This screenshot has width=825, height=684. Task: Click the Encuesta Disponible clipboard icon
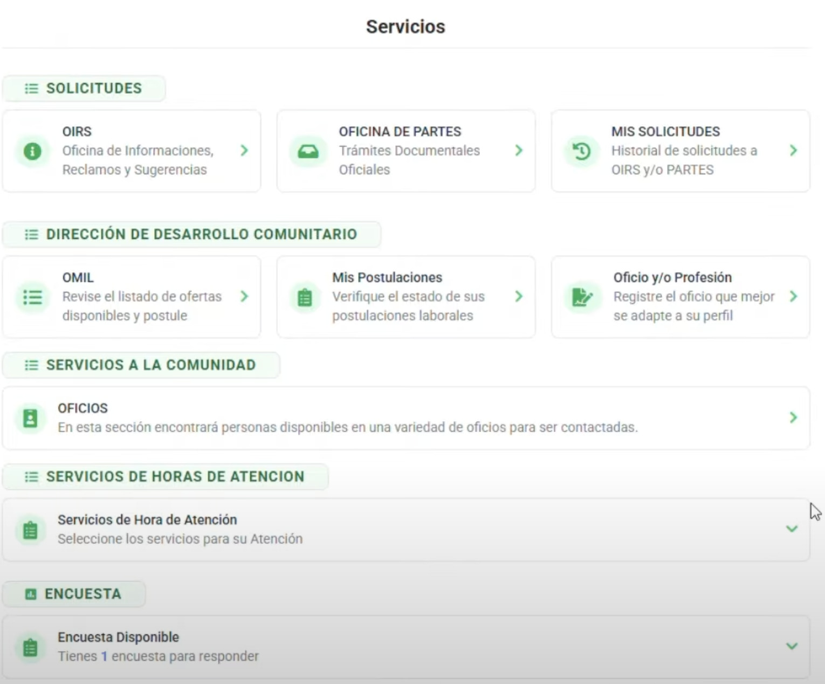tap(30, 646)
